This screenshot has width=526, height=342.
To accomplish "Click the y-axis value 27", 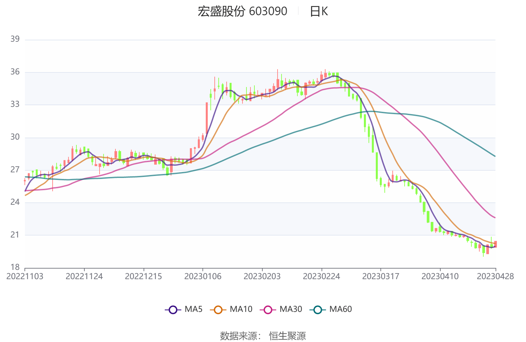I will 15,170.
